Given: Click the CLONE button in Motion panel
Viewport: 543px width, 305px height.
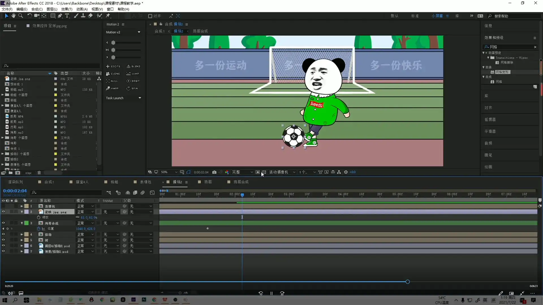Looking at the screenshot, I should pos(113,74).
